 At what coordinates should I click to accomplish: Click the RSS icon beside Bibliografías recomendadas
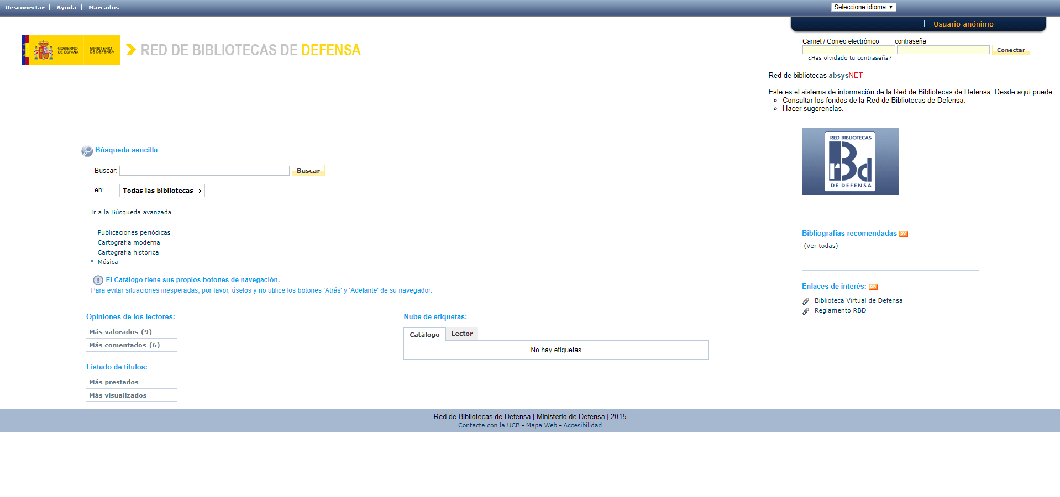click(x=904, y=234)
